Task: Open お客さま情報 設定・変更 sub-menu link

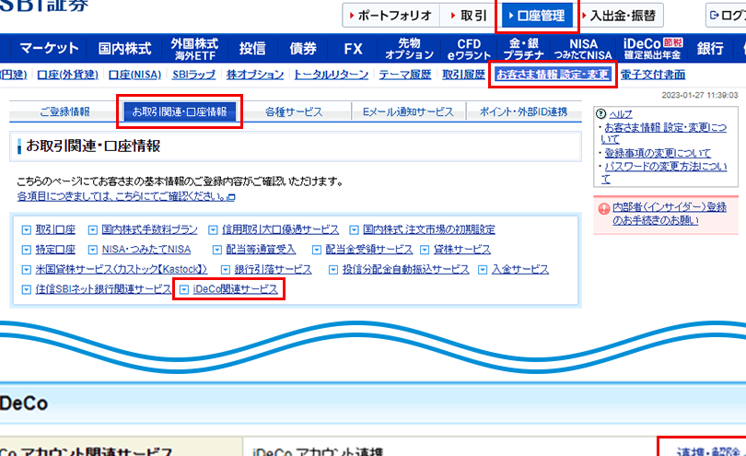Action: tap(553, 75)
